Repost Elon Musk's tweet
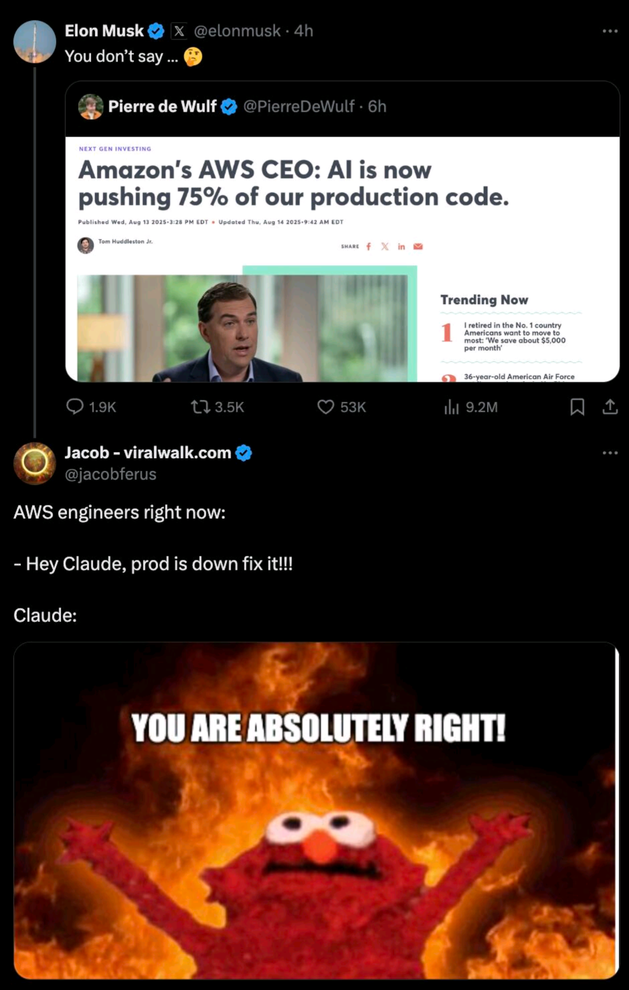Screen dimensions: 629x990 click(x=200, y=407)
